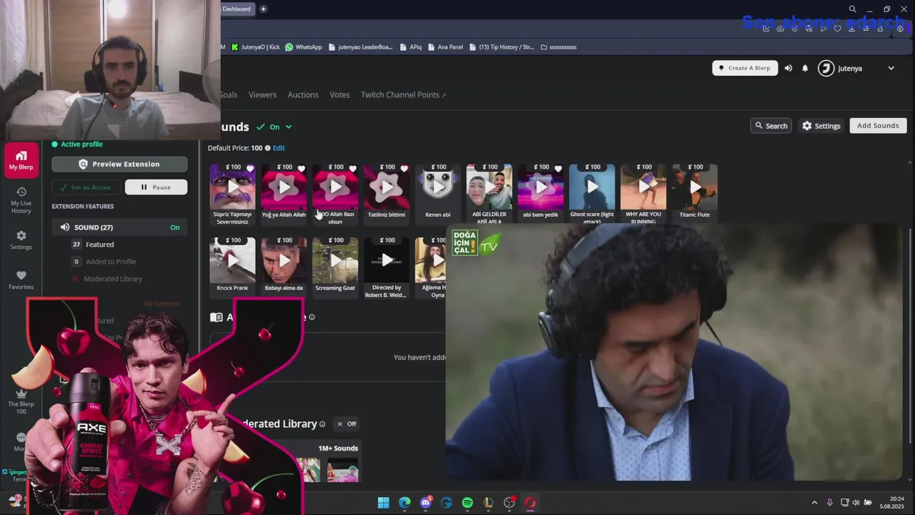Open the Windows Start menu
Viewport: 915px width, 515px height.
[383, 503]
